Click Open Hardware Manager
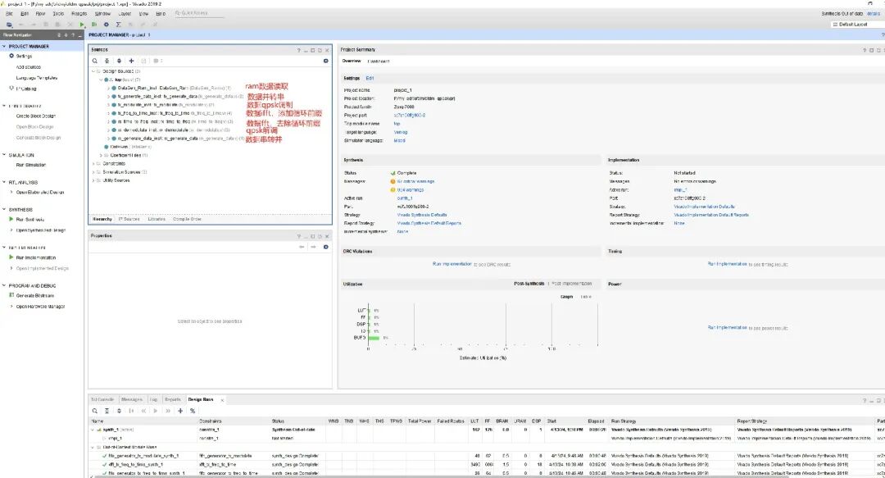 40,307
